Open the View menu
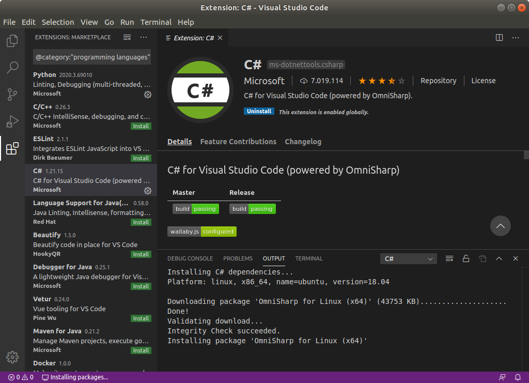This screenshot has height=383, width=529. coord(89,22)
